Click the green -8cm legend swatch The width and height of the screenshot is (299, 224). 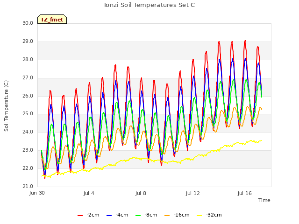[x=138, y=216]
